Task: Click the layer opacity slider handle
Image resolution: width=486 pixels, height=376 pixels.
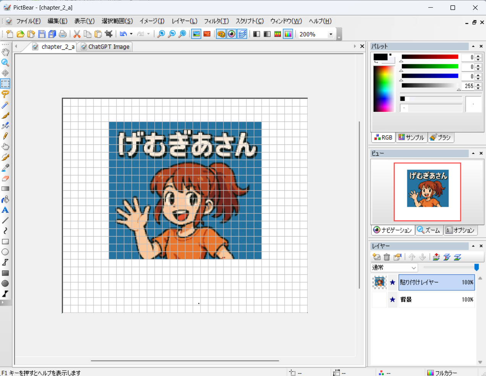Action: point(476,267)
